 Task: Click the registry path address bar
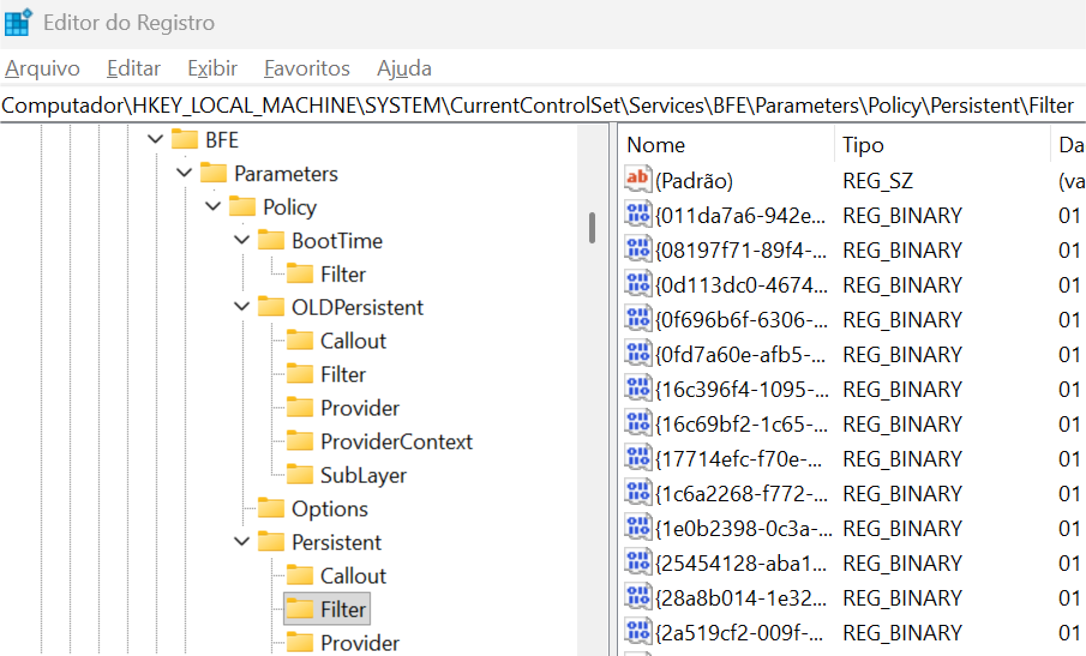click(543, 106)
